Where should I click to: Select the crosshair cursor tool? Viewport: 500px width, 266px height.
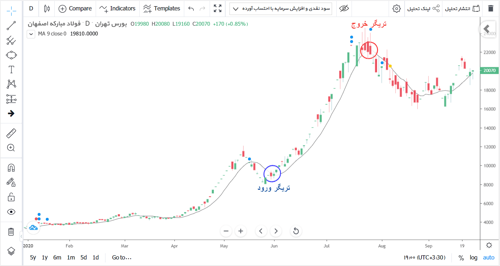(11, 11)
